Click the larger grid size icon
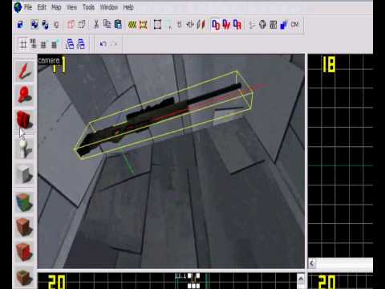Viewport: 385px width, 289px height. click(x=55, y=44)
